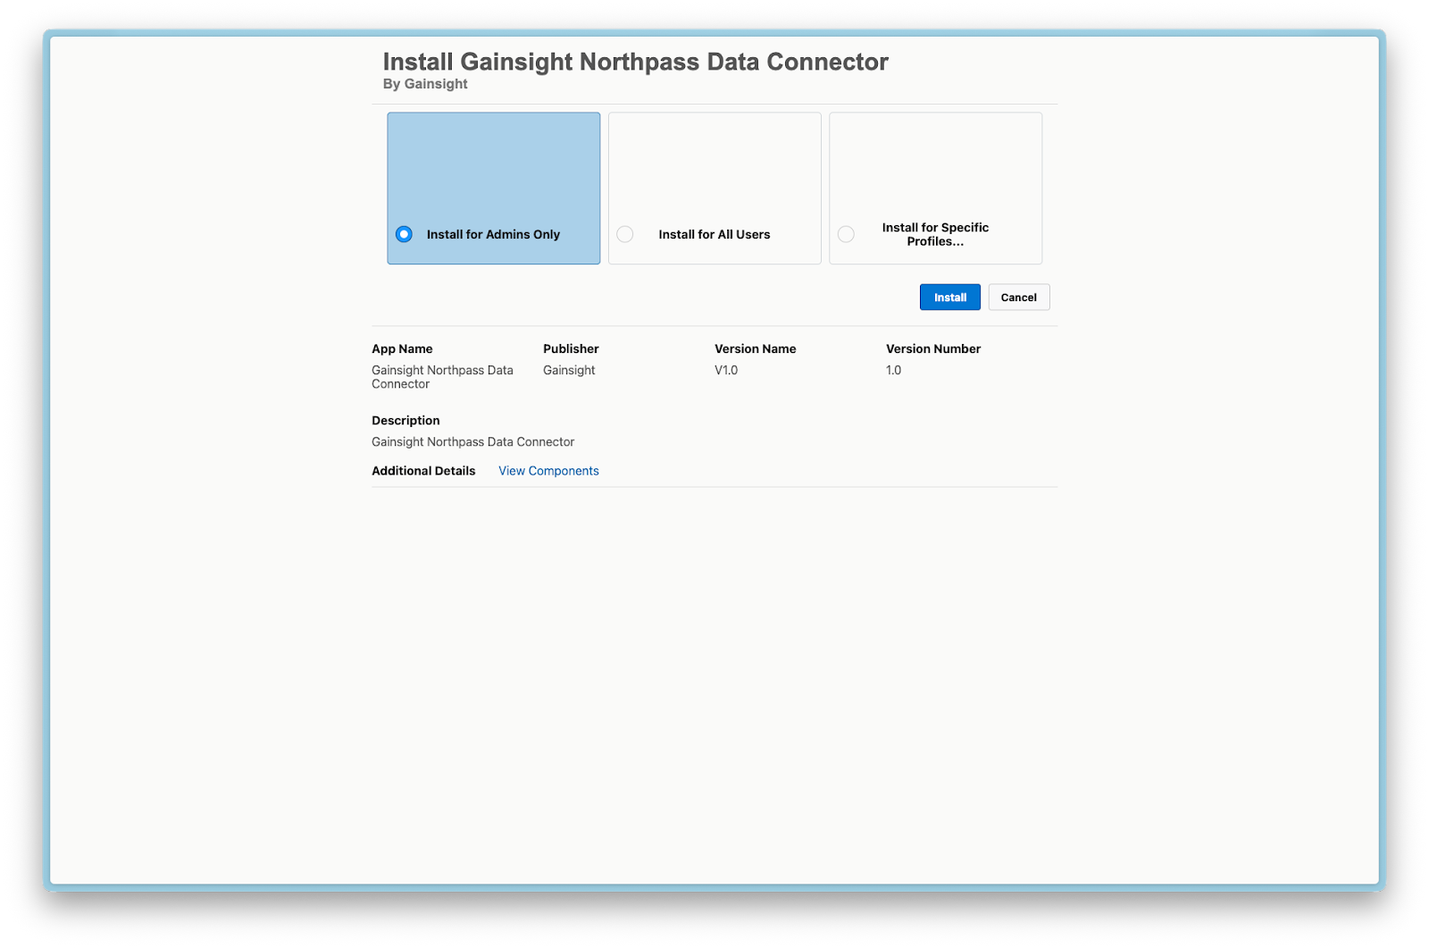Cancel the package installation

(x=1018, y=297)
